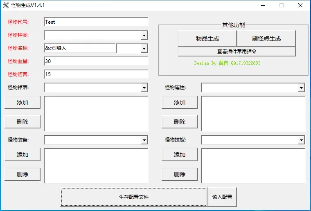The image size is (311, 211).
Task: Click the 怪物名称 label
Action: click(18, 48)
